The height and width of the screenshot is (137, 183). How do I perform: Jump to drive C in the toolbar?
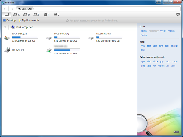coord(16,15)
